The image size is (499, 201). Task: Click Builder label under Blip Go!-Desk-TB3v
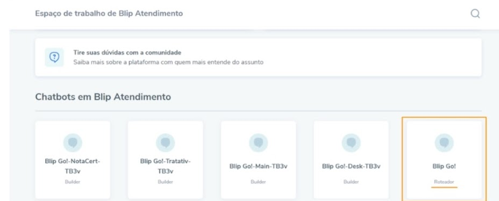(x=351, y=182)
